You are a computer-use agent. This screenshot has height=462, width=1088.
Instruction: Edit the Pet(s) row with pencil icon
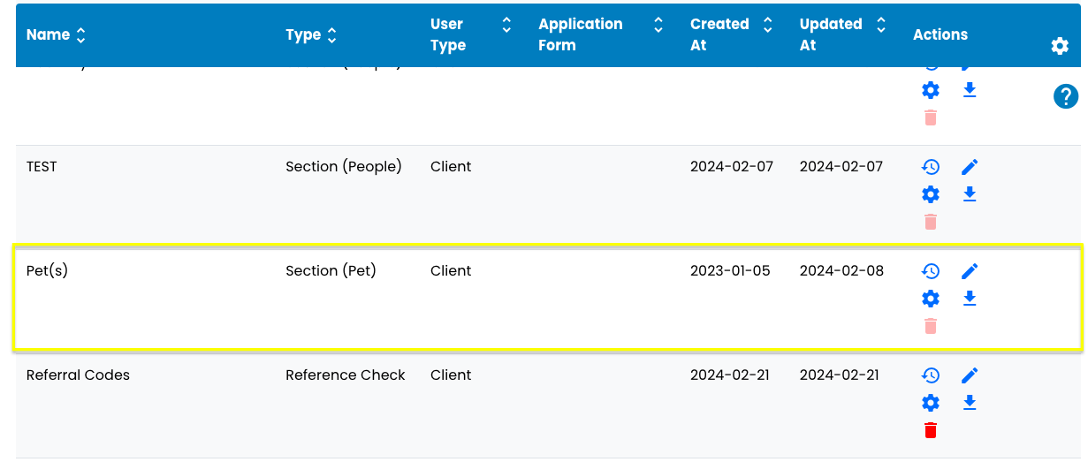[x=970, y=271]
